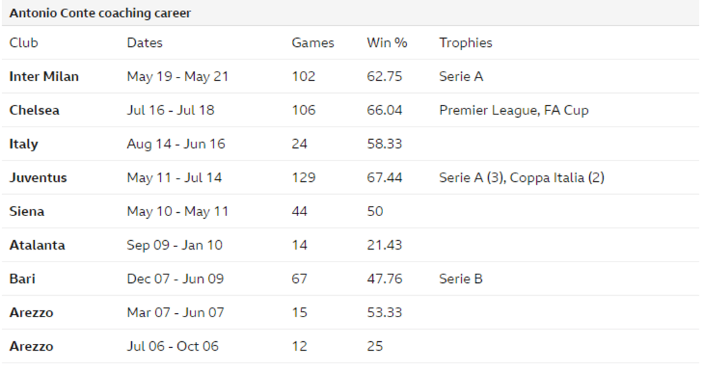Select the Inter Milan club name
This screenshot has height=372, width=703.
click(44, 77)
